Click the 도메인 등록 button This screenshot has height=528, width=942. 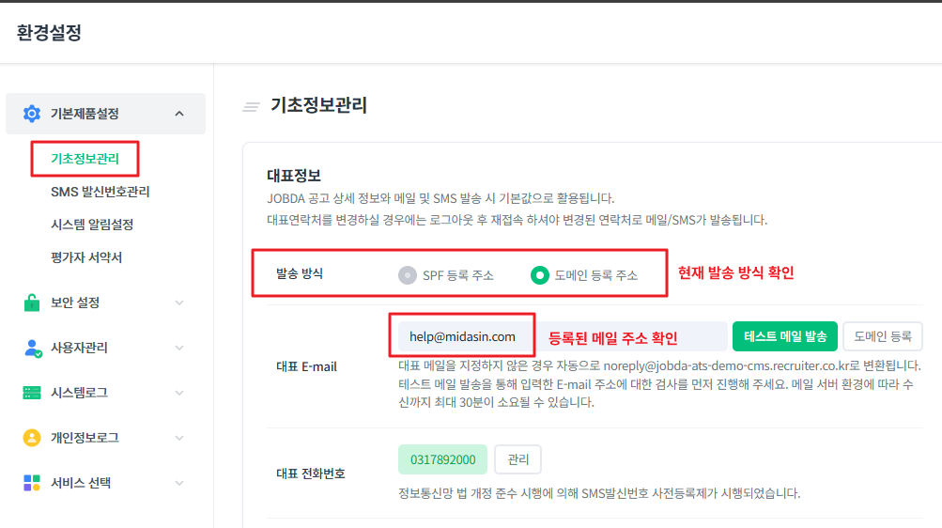(882, 336)
